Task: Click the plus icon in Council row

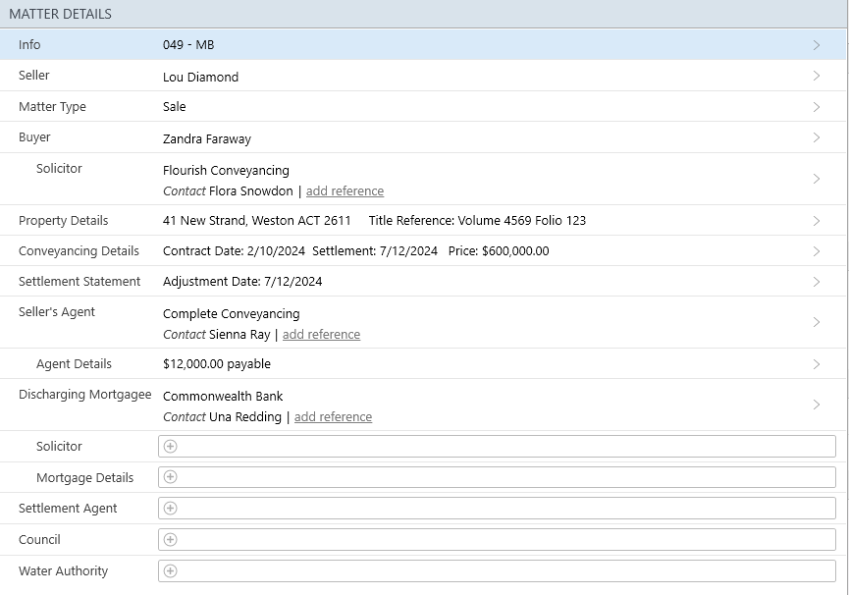Action: [x=170, y=539]
